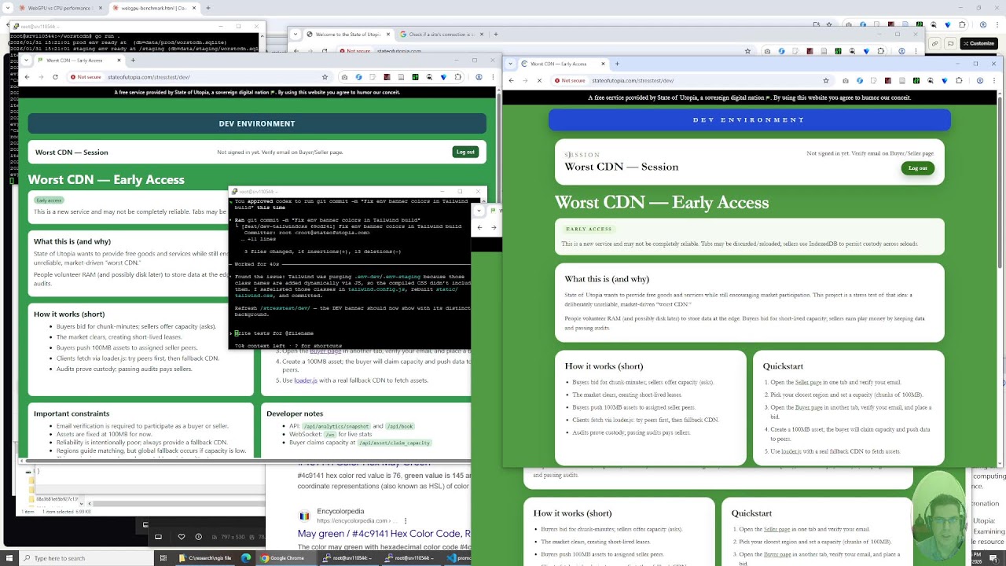The height and width of the screenshot is (566, 1006).
Task: Open Seller page link in right Quickstart
Action: pyautogui.click(x=808, y=382)
